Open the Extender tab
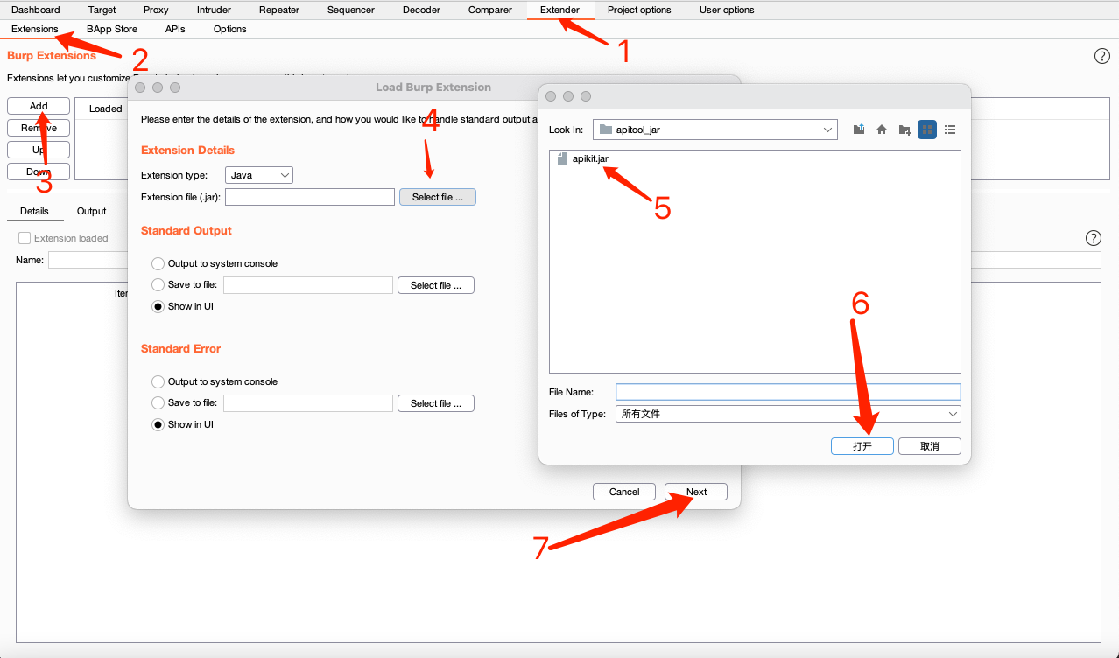The height and width of the screenshot is (658, 1119). 559,10
